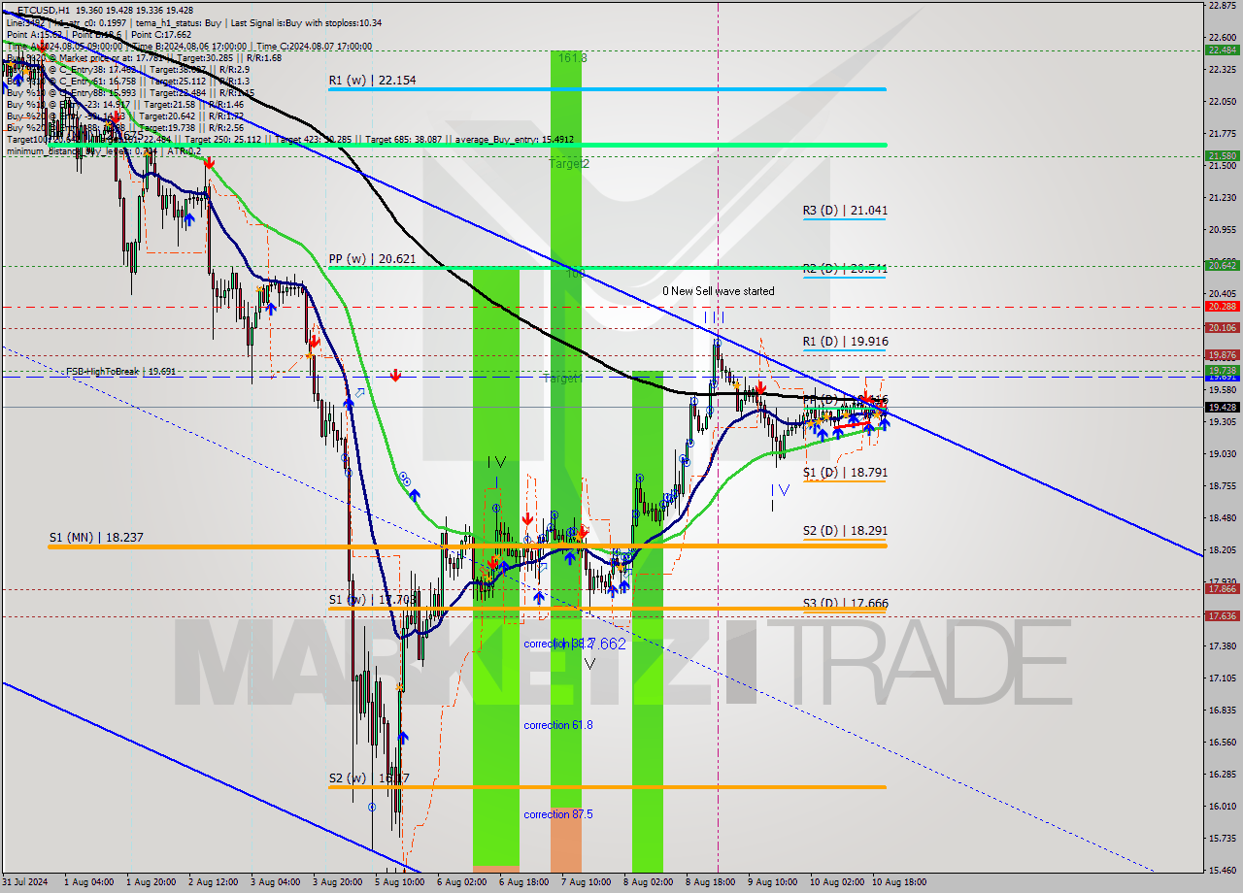Click the 18.480 price axis value
This screenshot has width=1243, height=893.
[x=1222, y=517]
